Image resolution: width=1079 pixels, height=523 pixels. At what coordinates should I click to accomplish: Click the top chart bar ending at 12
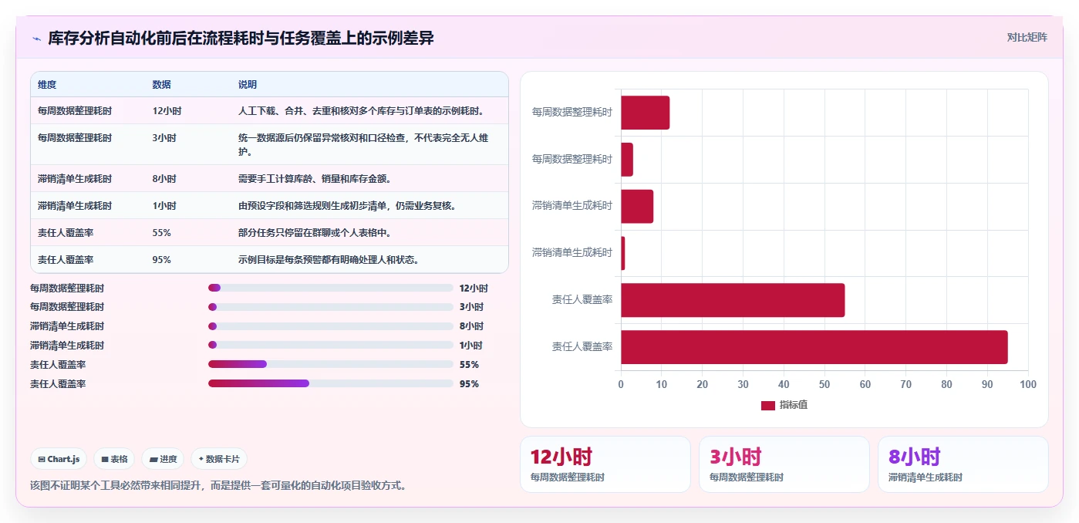point(645,113)
